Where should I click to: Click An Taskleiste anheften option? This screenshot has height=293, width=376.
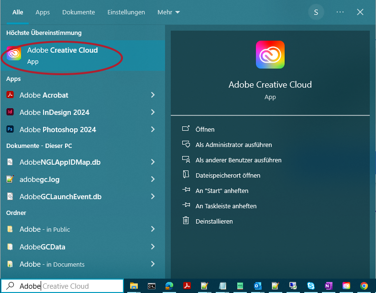tap(226, 206)
